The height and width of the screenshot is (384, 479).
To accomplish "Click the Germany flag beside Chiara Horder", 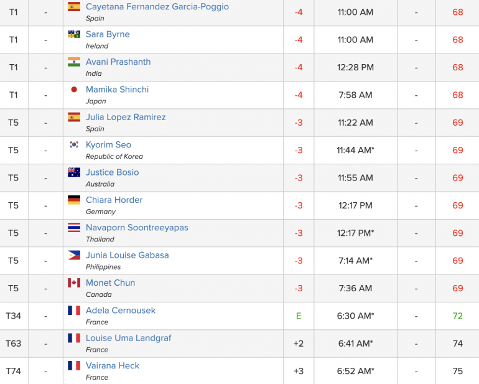I will (x=74, y=200).
